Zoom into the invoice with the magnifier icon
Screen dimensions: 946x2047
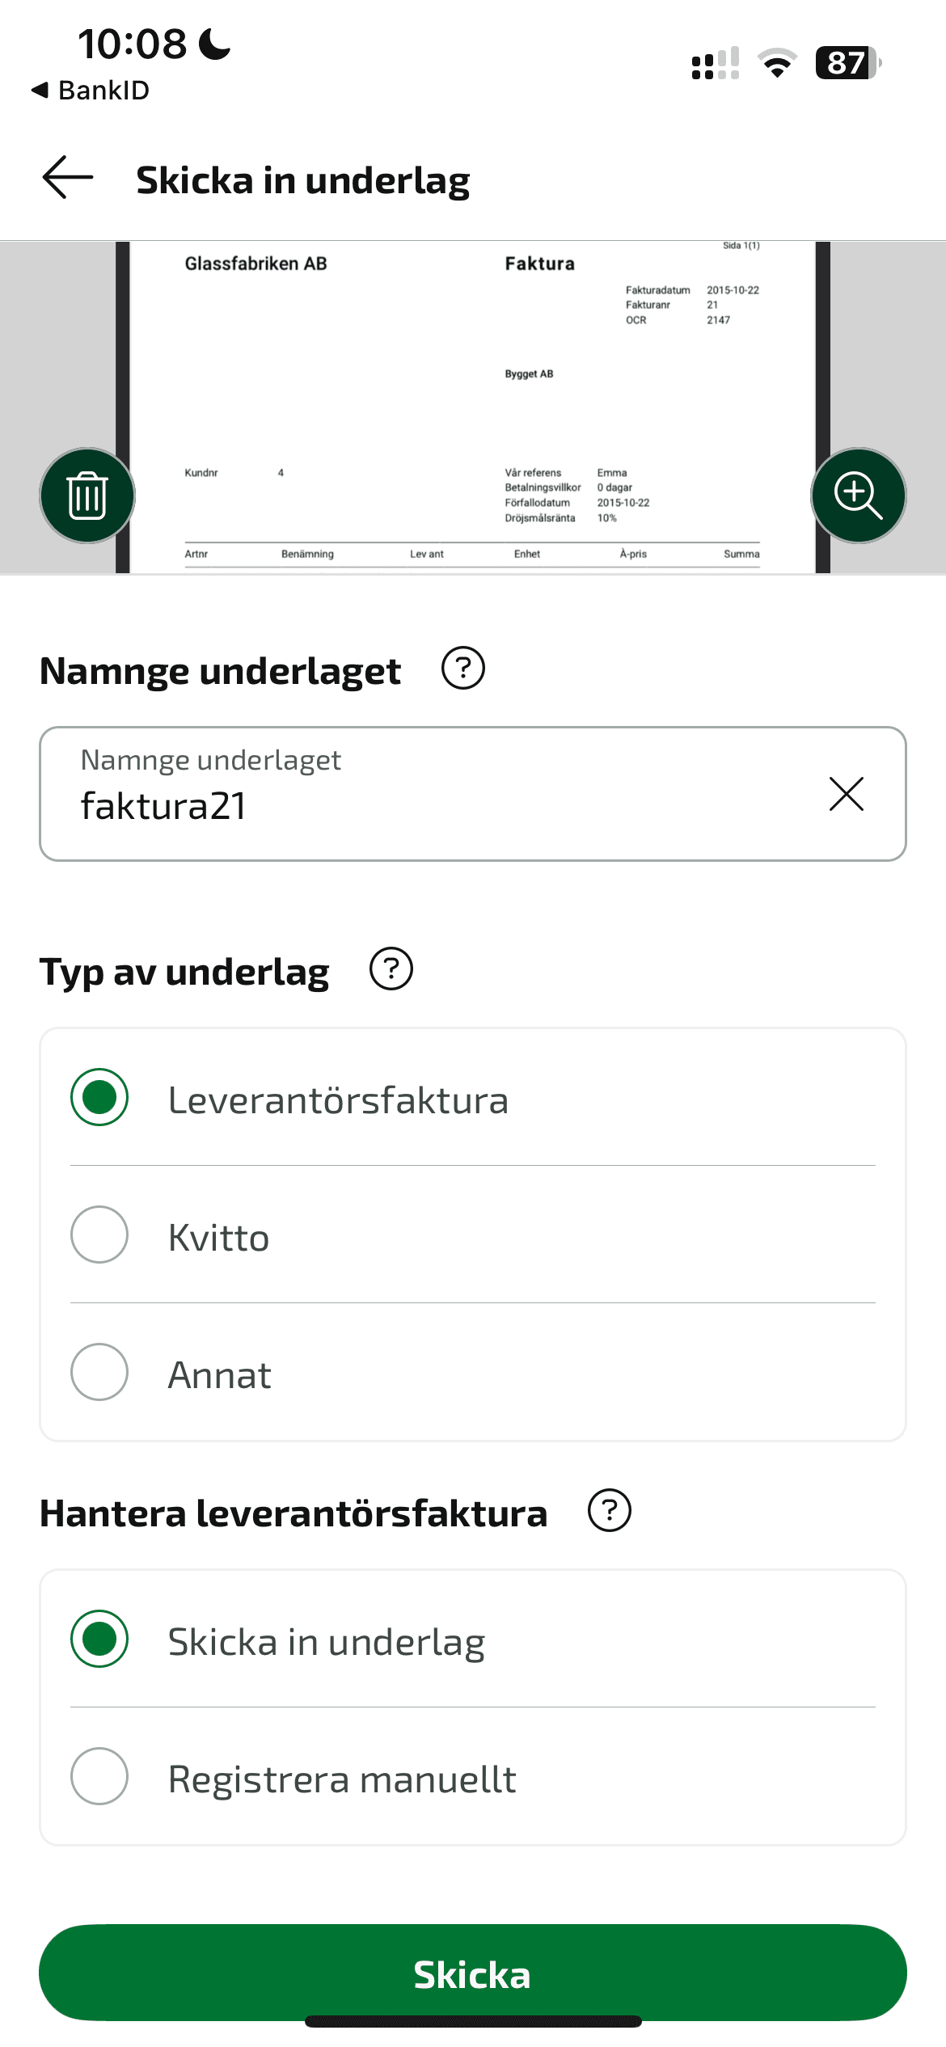858,496
